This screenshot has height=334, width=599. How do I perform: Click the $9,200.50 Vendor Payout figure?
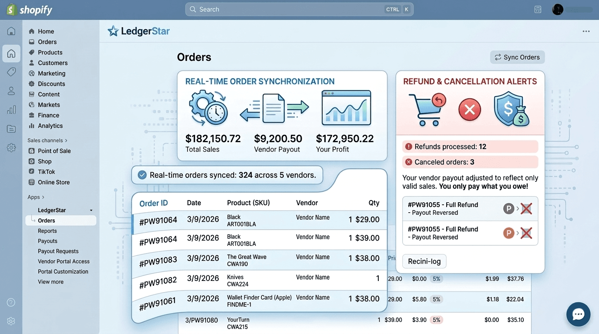pyautogui.click(x=278, y=139)
